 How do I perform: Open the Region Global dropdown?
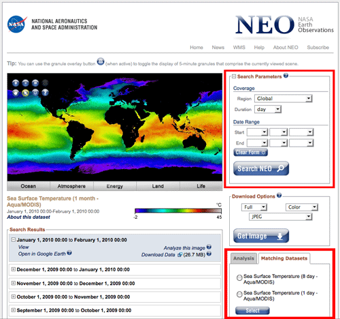284,99
